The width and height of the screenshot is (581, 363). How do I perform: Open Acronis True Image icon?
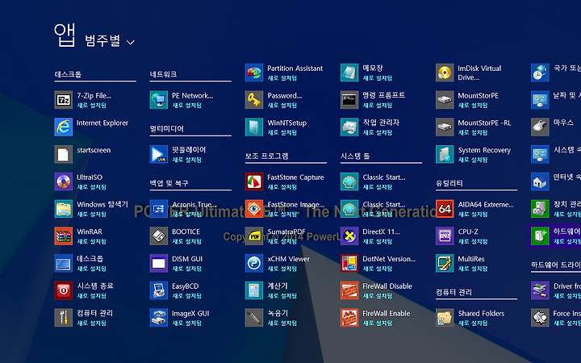[x=159, y=209]
